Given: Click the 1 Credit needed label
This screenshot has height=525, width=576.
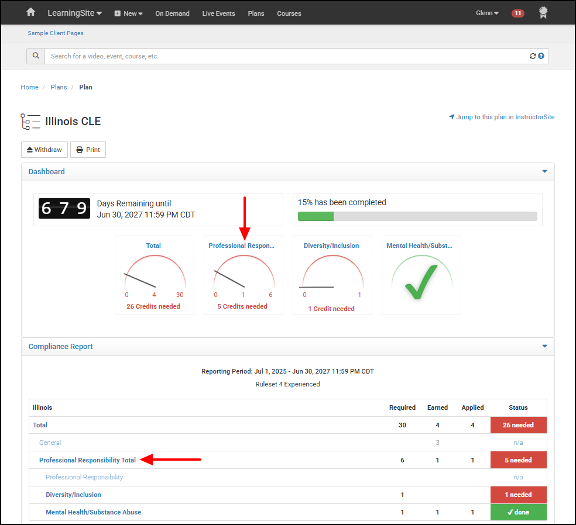Looking at the screenshot, I should 331,309.
